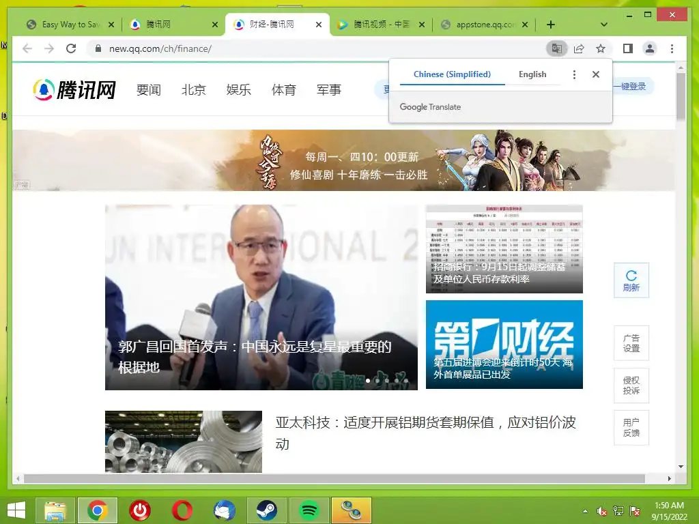Open the profile avatar icon
This screenshot has height=524, width=699.
click(650, 48)
